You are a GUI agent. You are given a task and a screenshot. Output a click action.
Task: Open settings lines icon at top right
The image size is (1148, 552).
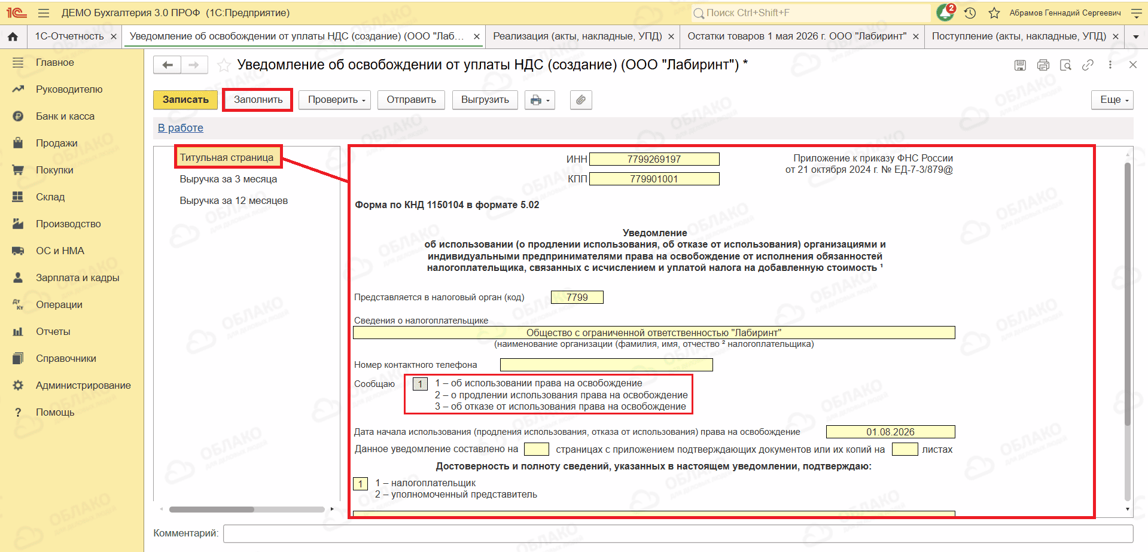tap(1136, 13)
